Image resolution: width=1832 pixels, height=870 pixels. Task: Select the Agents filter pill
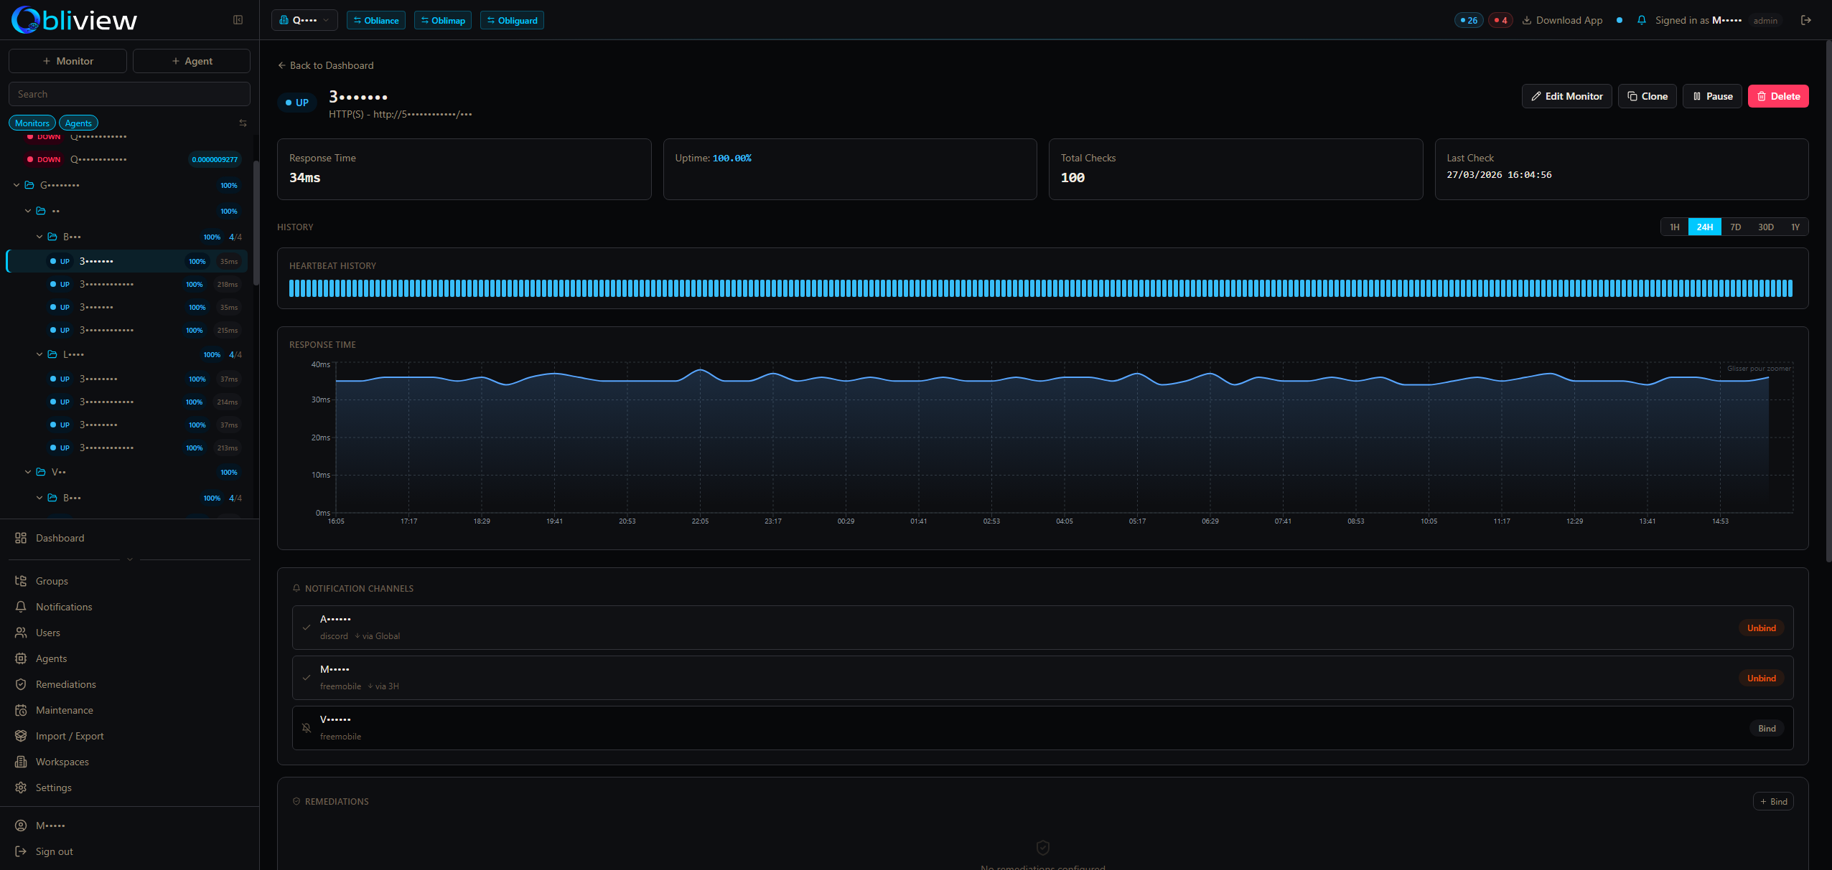(x=78, y=123)
